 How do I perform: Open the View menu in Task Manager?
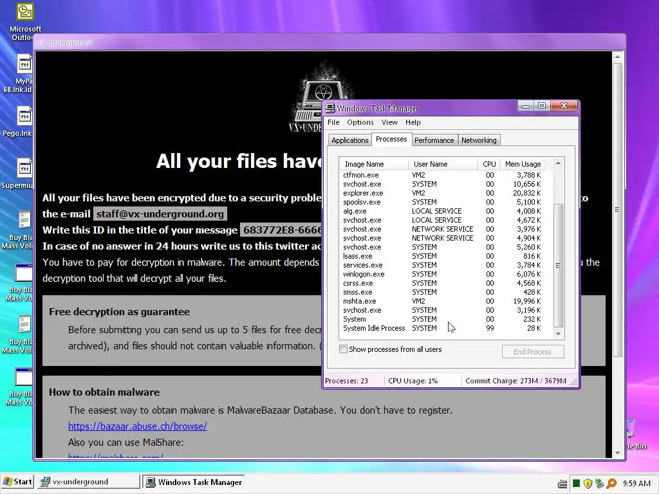389,122
